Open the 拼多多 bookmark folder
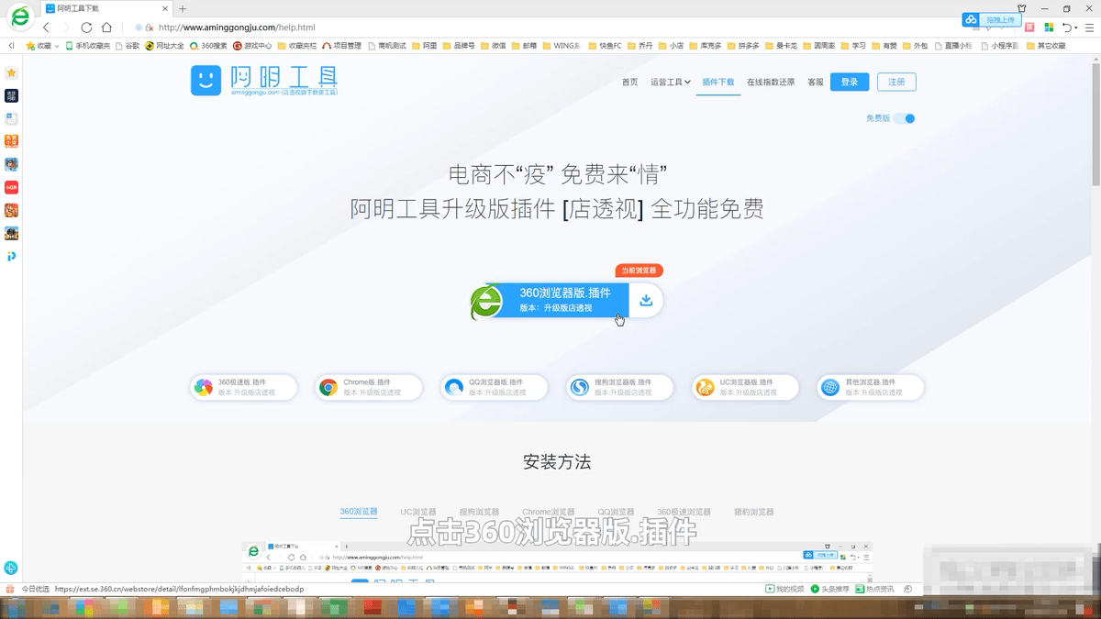Screen dimensions: 1101x619 point(742,45)
